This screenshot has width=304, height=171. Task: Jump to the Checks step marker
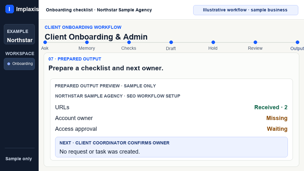129,42
